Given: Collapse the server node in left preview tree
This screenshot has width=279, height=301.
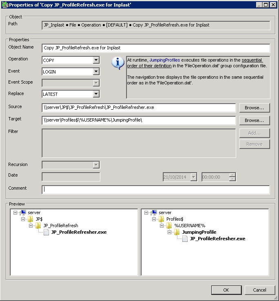Looking at the screenshot, I should (15, 212).
